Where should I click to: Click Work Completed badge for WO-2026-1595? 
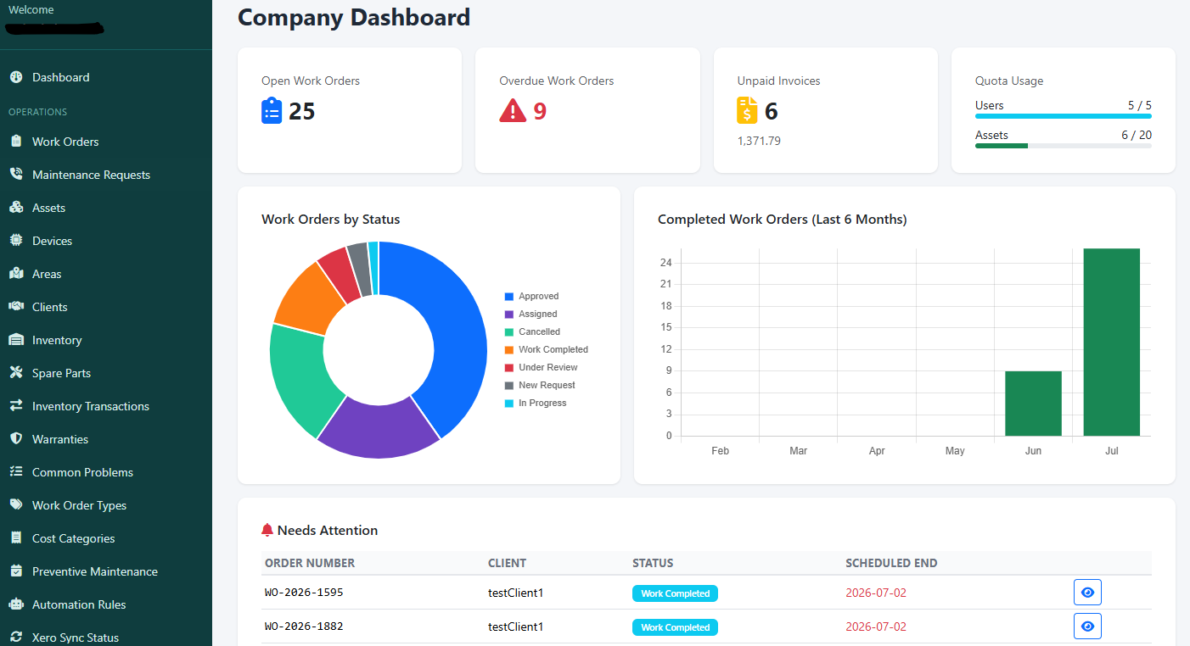675,593
